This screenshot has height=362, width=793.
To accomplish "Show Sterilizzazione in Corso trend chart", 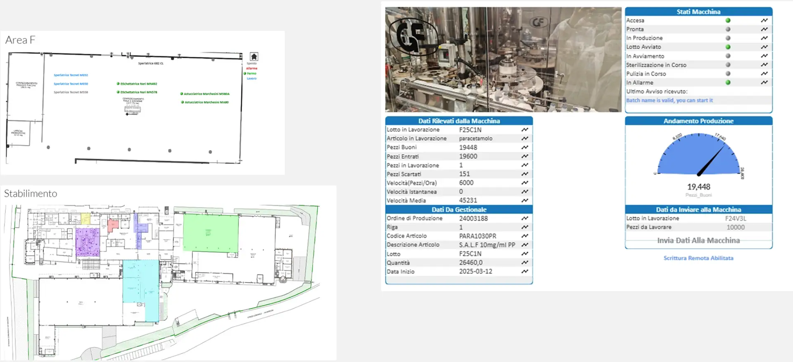I will coord(765,65).
